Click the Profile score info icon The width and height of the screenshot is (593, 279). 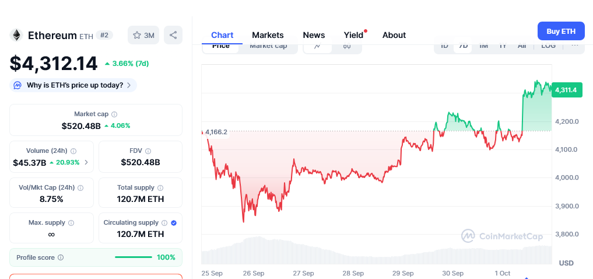[x=61, y=257]
